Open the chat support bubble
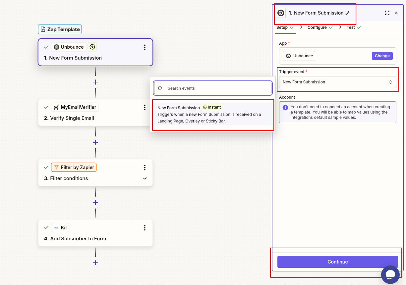Image resolution: width=406 pixels, height=285 pixels. [390, 275]
